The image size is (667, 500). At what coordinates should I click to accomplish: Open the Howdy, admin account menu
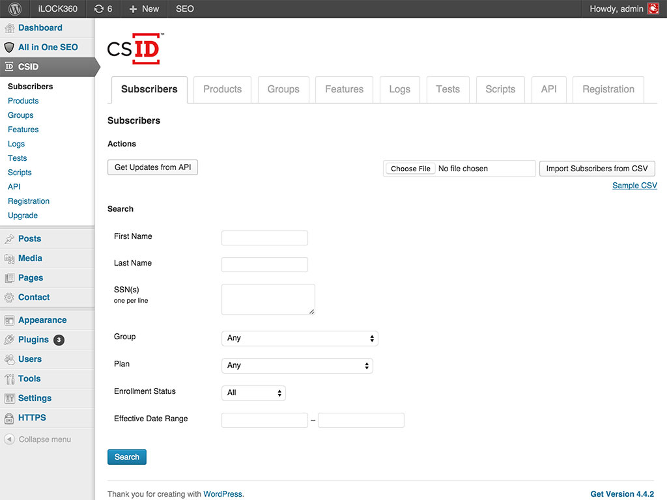coord(624,9)
